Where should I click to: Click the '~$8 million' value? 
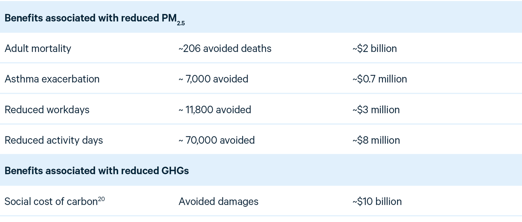click(376, 140)
